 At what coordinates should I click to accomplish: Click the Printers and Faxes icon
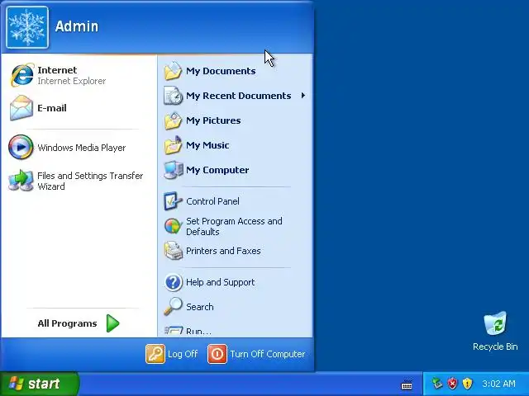coord(173,251)
